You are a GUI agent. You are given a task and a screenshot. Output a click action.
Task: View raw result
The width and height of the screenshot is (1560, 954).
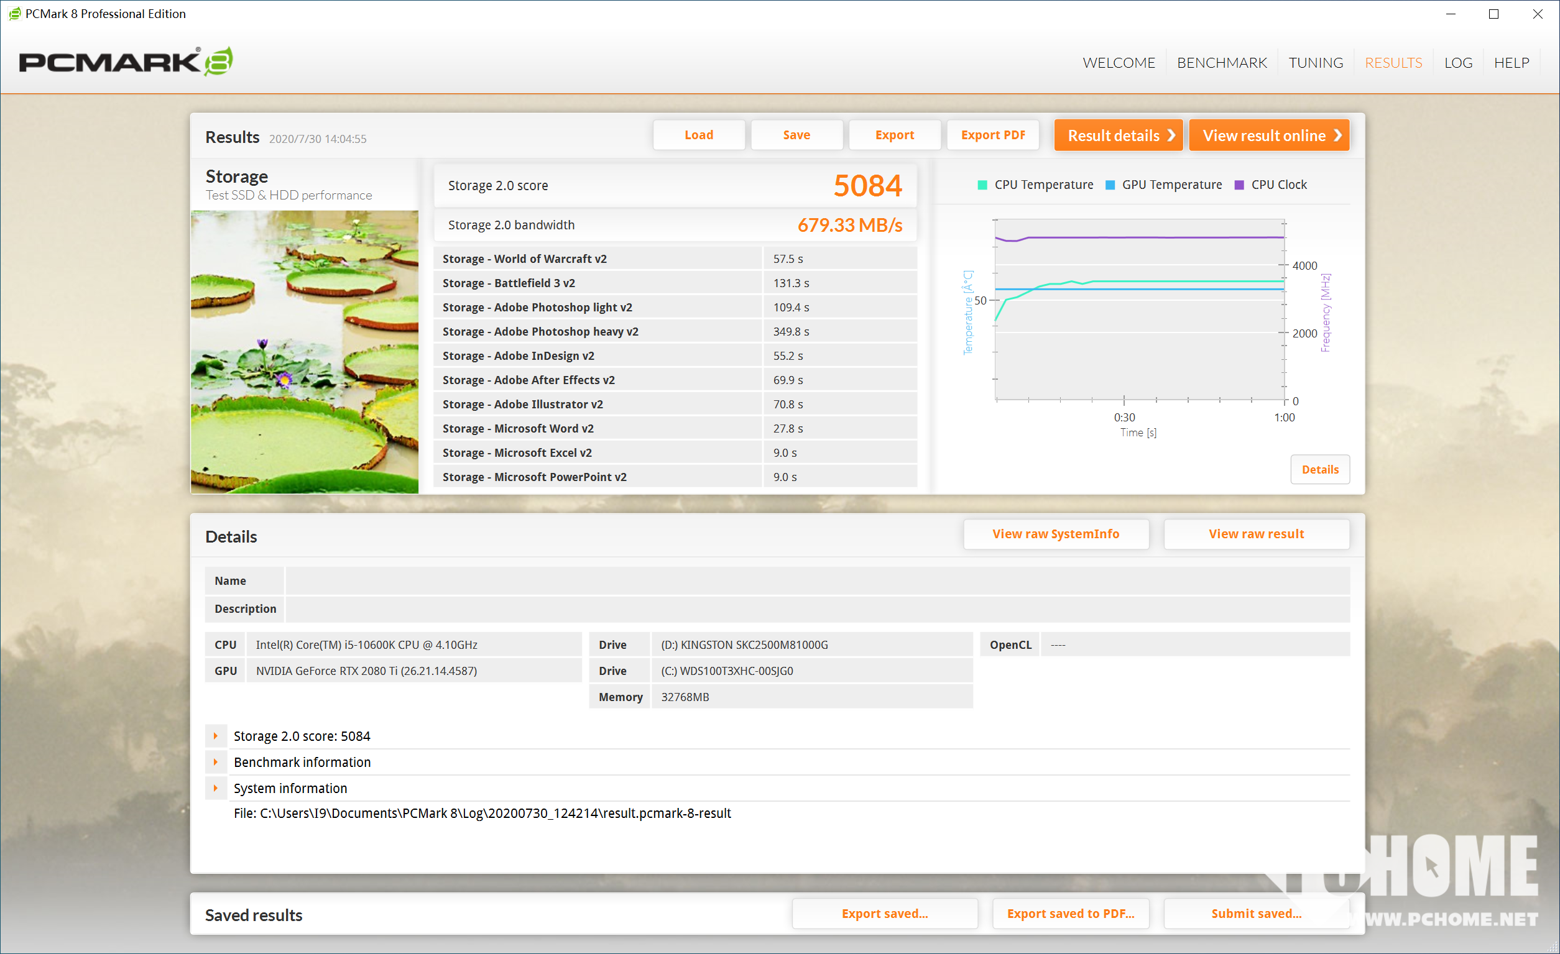coord(1255,534)
